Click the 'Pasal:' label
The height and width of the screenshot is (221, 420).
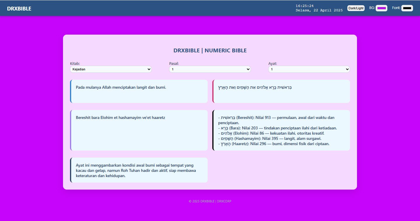pos(174,63)
